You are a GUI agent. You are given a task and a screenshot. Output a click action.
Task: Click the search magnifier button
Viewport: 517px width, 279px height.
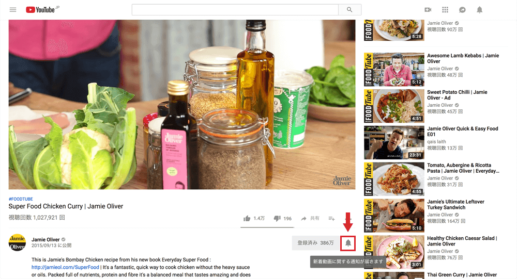click(x=349, y=10)
